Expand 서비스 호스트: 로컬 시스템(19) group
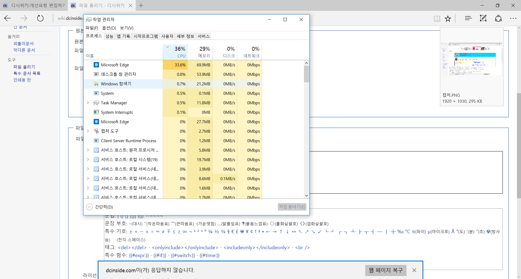 [x=88, y=160]
